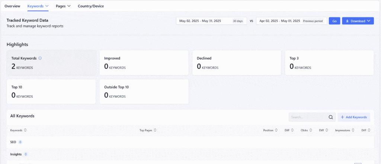Screen dimensions: 381x164
Task: Open the Country/Device tab
Action: point(91,6)
